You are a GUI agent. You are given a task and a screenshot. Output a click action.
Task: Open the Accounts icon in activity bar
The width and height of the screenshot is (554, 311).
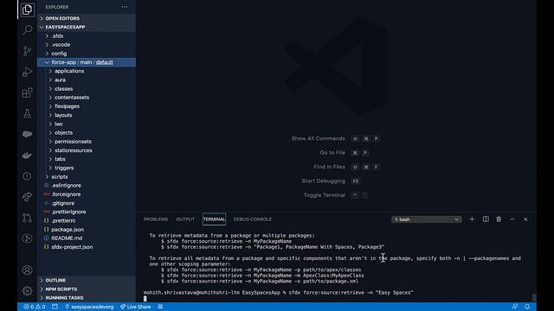pos(27,270)
